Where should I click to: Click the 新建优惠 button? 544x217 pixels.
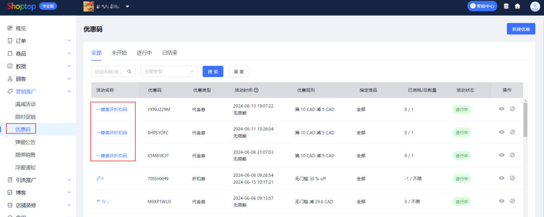pyautogui.click(x=521, y=29)
